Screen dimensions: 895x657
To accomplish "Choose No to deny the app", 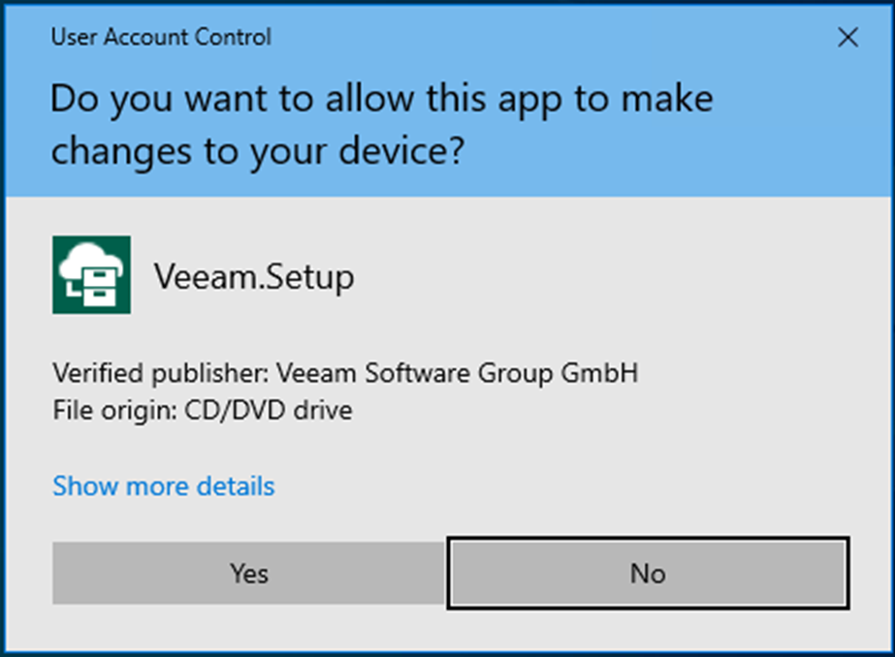I will [x=648, y=573].
